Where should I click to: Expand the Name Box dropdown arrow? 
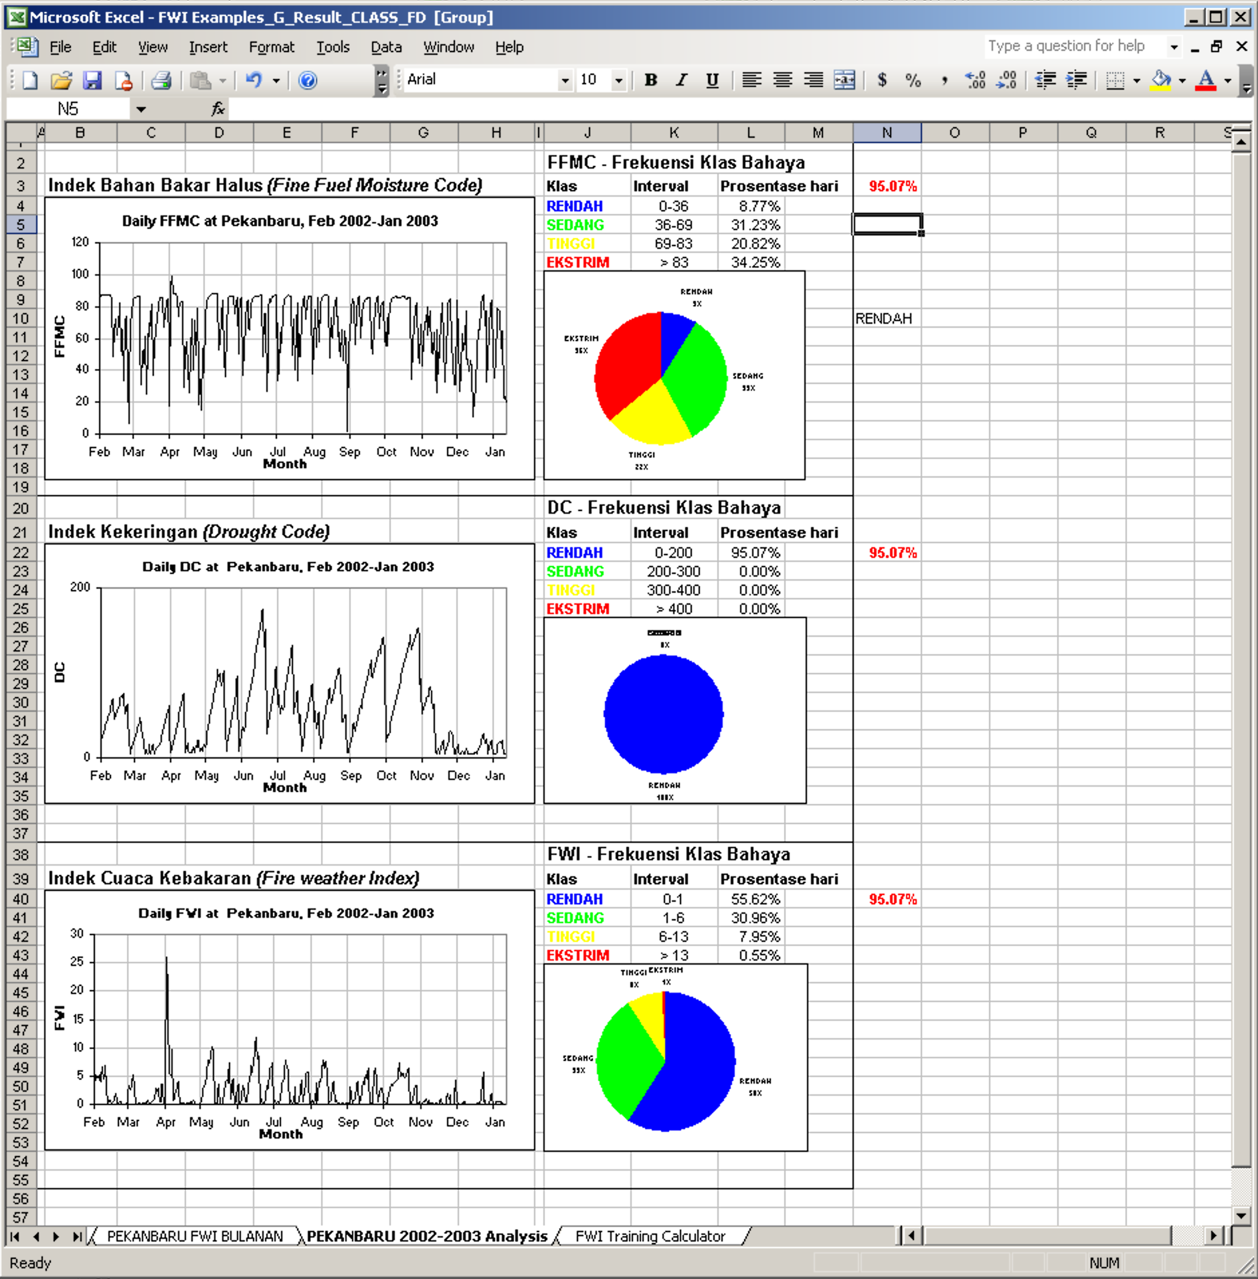[x=141, y=109]
